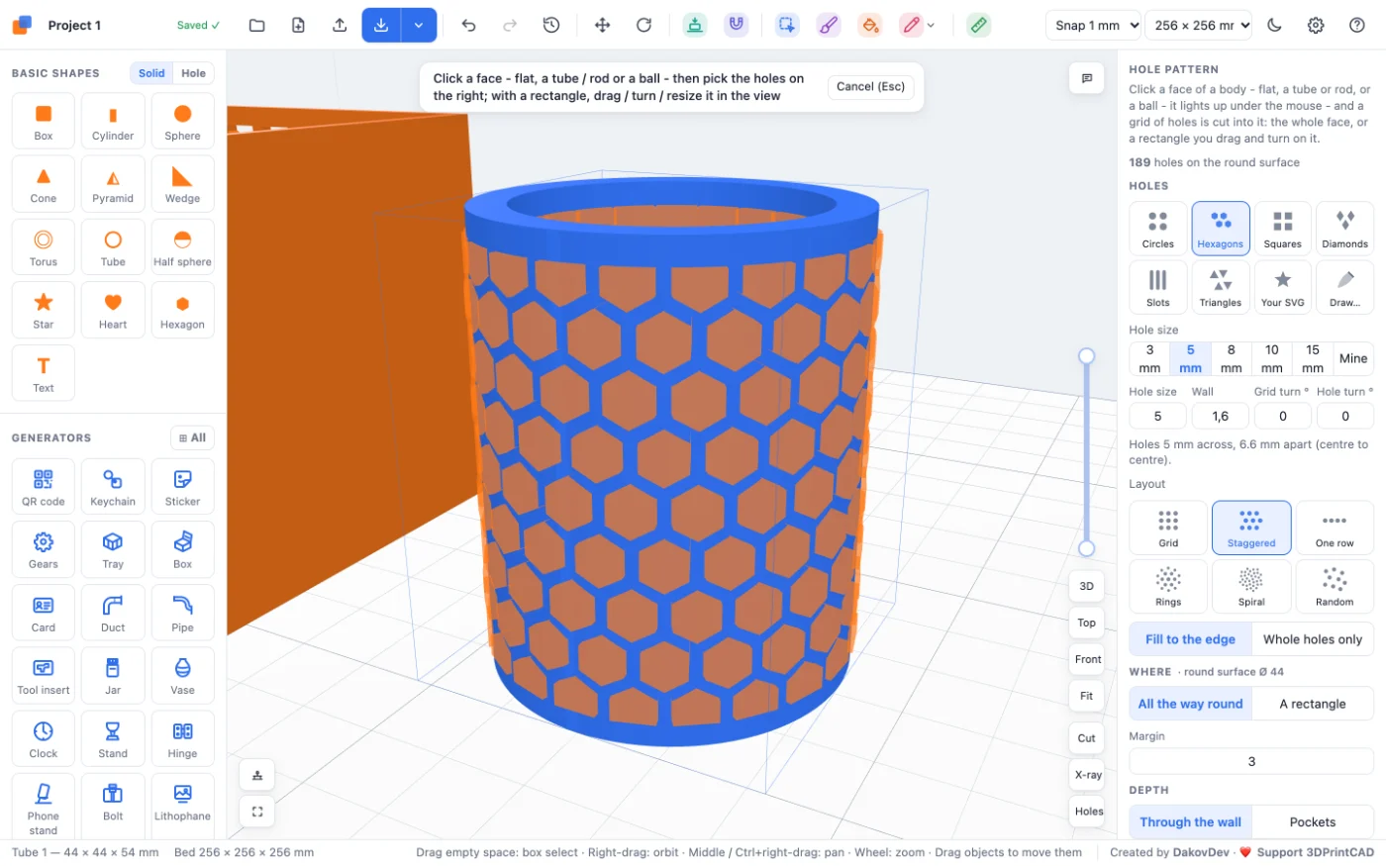This screenshot has height=866, width=1386.
Task: Open the QR code generator
Action: [x=44, y=487]
